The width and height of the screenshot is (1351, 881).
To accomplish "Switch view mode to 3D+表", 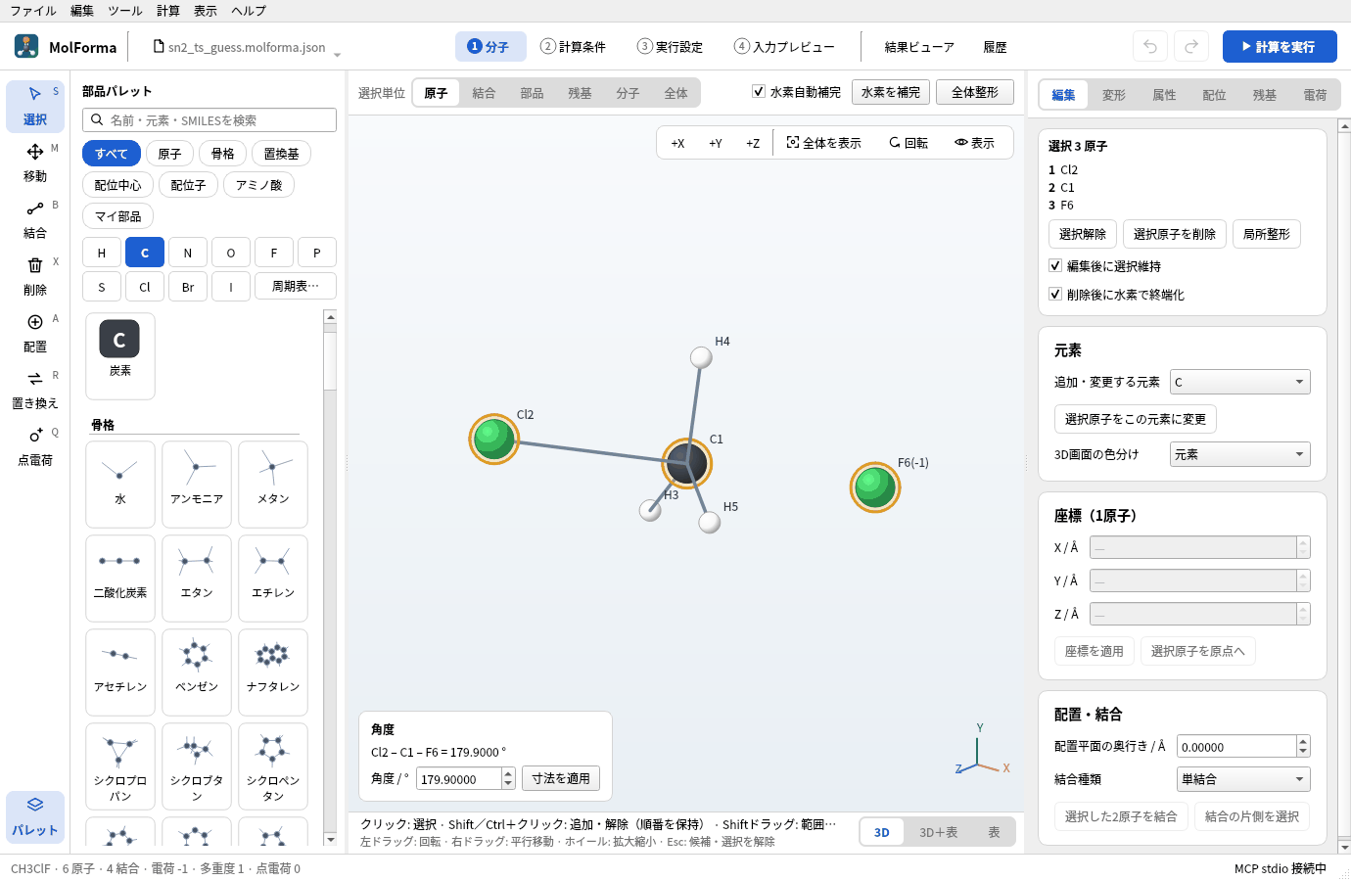I will tap(938, 832).
